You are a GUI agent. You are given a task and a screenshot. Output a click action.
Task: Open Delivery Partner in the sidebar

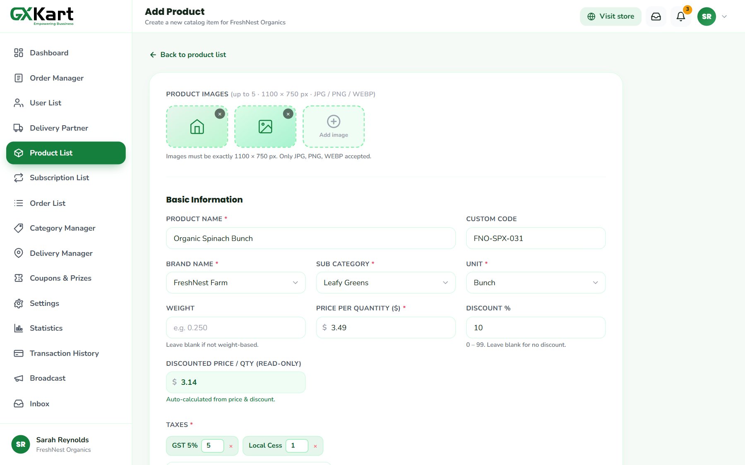click(x=66, y=128)
